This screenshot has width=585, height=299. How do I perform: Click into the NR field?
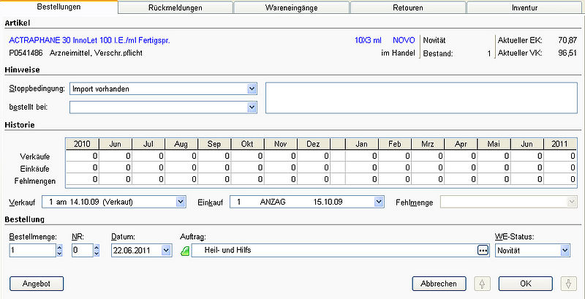click(82, 251)
